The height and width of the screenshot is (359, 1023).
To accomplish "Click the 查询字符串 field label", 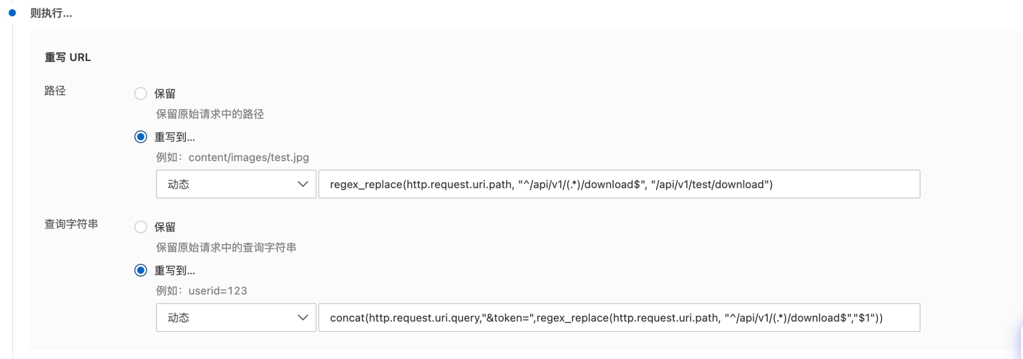I will click(x=71, y=224).
